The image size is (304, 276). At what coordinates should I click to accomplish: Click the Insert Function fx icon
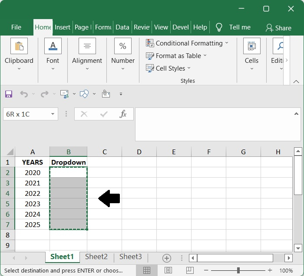click(123, 114)
